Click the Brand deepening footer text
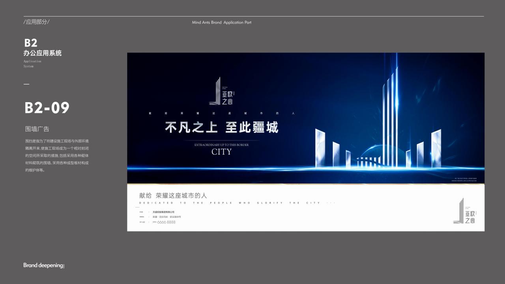This screenshot has width=505, height=284. click(x=43, y=265)
